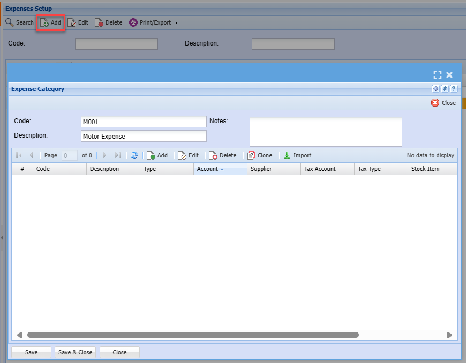Open help icon in Expense Category header

[453, 89]
